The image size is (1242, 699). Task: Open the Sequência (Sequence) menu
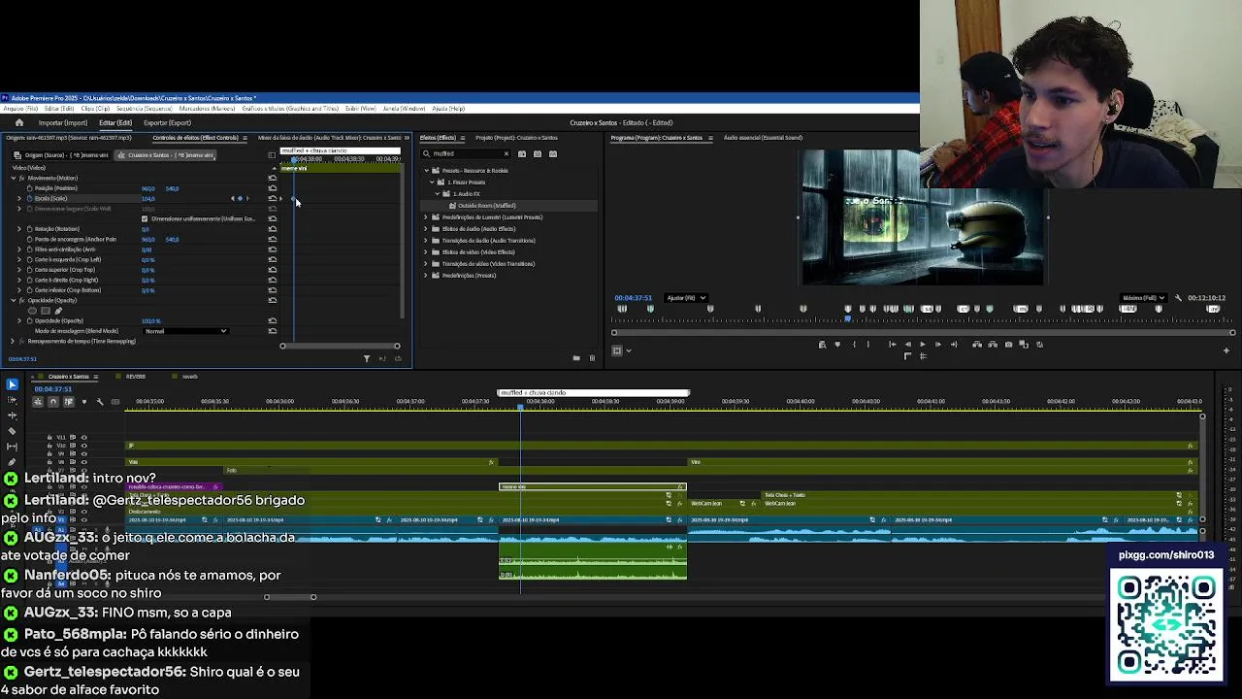pyautogui.click(x=145, y=109)
